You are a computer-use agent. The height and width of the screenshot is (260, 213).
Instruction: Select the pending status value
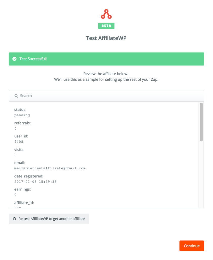[20, 115]
